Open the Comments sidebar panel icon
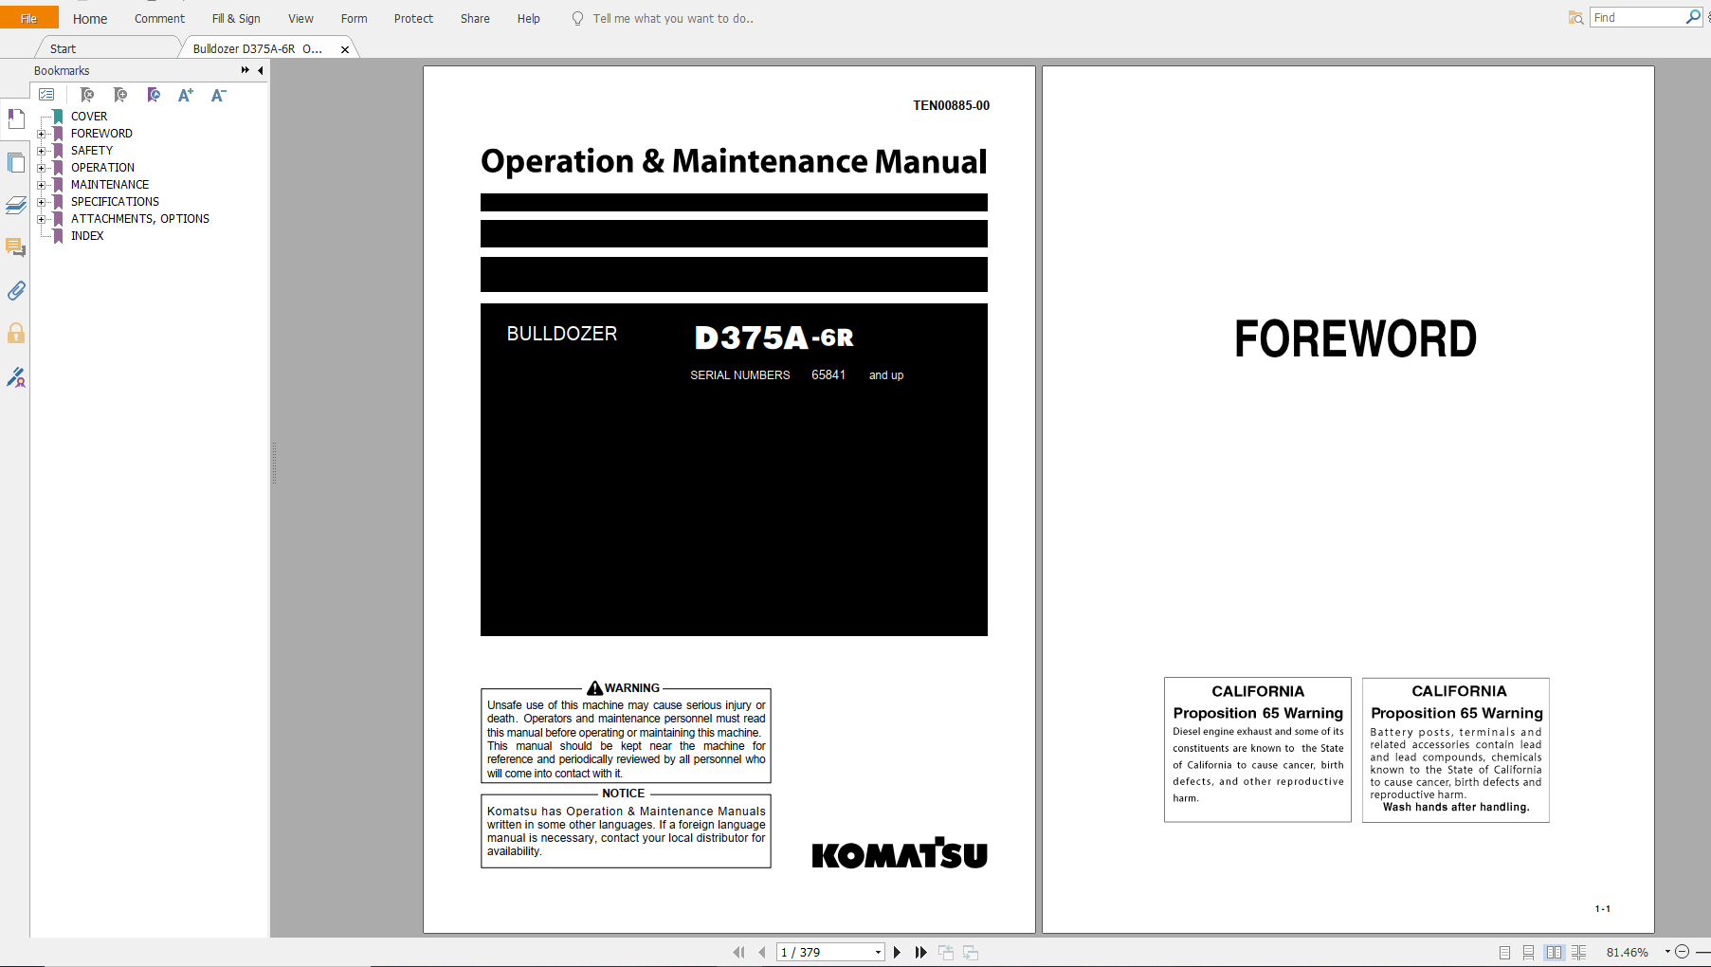This screenshot has width=1711, height=967. coord(16,247)
